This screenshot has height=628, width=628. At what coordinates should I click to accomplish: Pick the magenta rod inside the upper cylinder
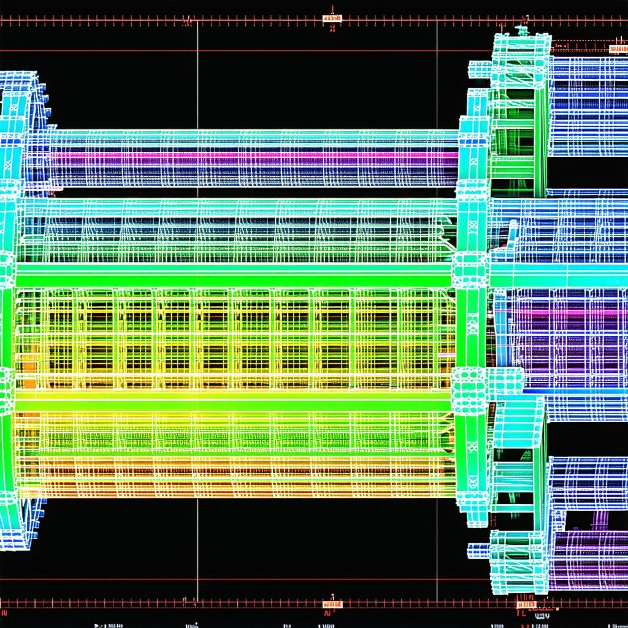point(256,155)
